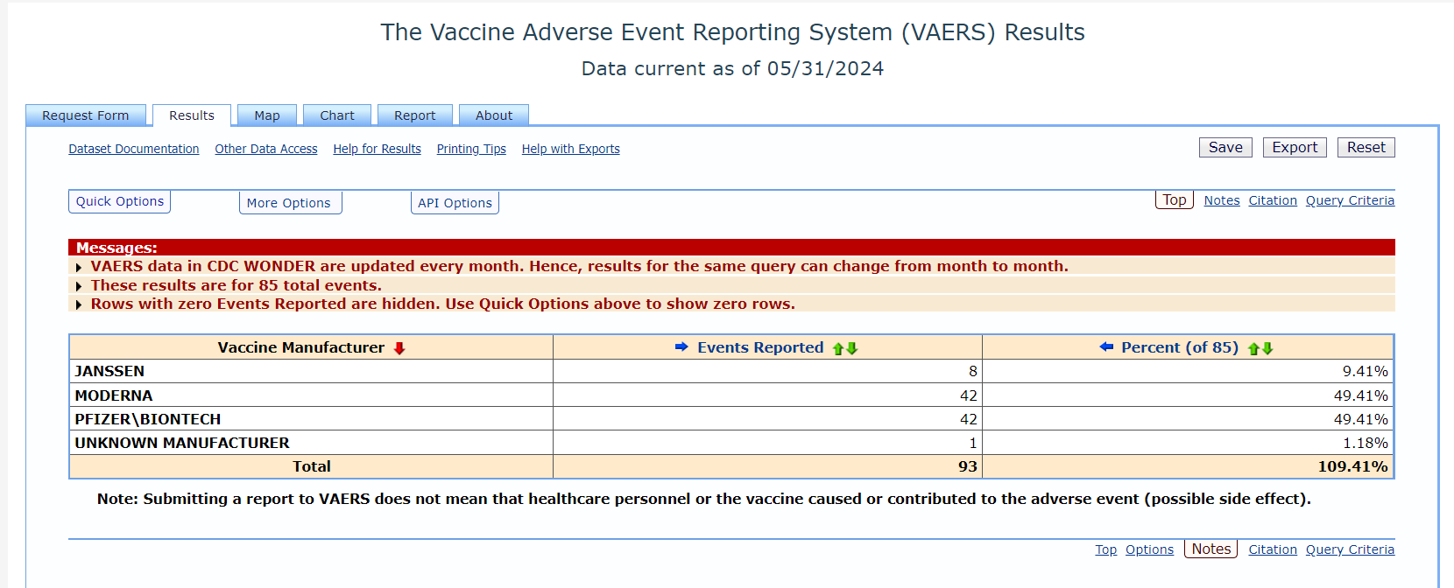The width and height of the screenshot is (1454, 588).
Task: Open the bottom Query Criteria link
Action: (1350, 549)
